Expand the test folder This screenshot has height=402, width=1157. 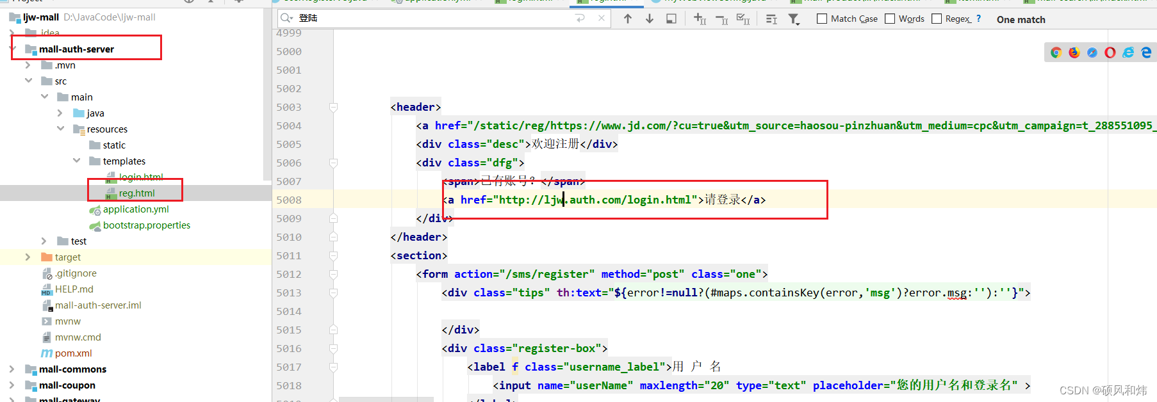pyautogui.click(x=44, y=241)
